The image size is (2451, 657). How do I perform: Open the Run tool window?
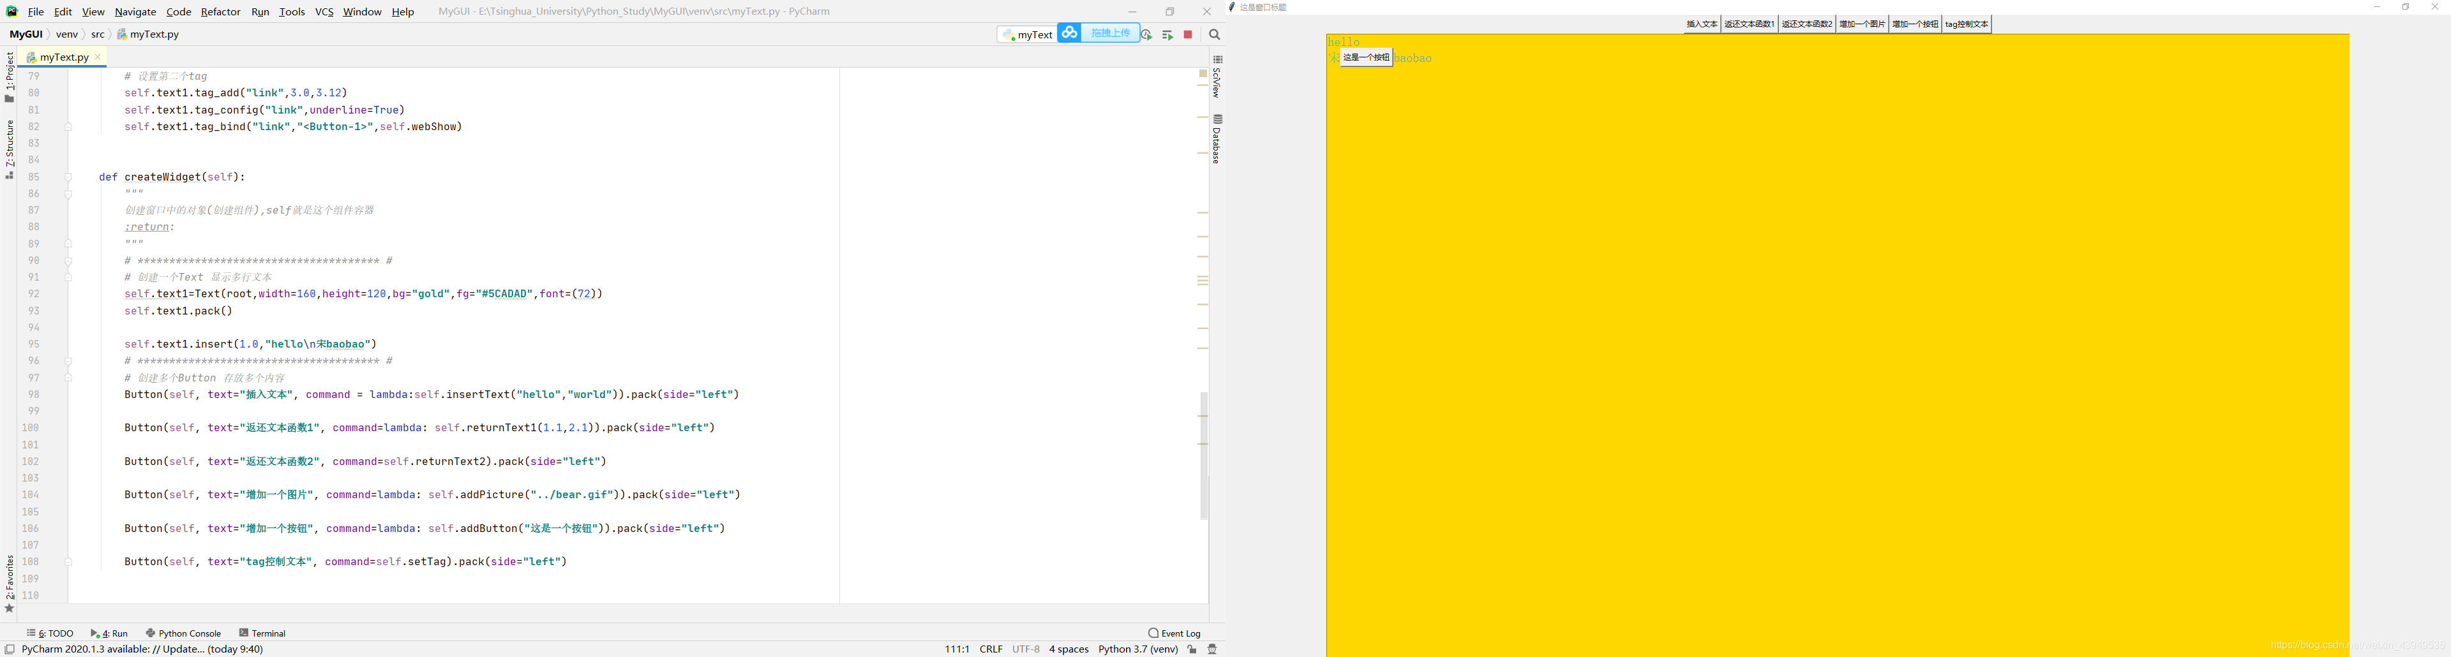[109, 633]
